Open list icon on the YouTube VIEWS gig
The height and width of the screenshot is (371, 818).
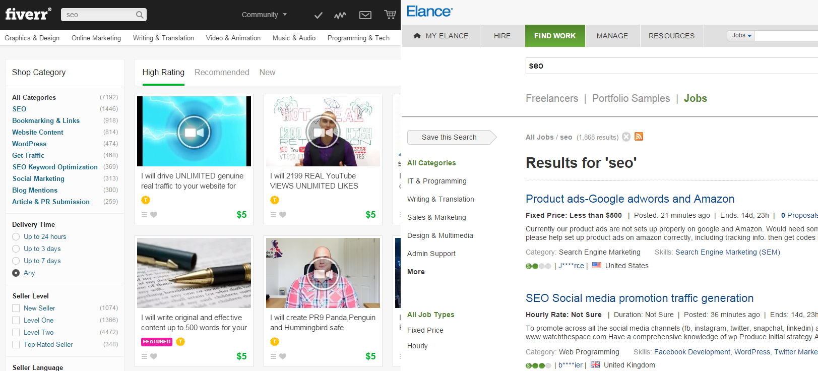(x=274, y=215)
